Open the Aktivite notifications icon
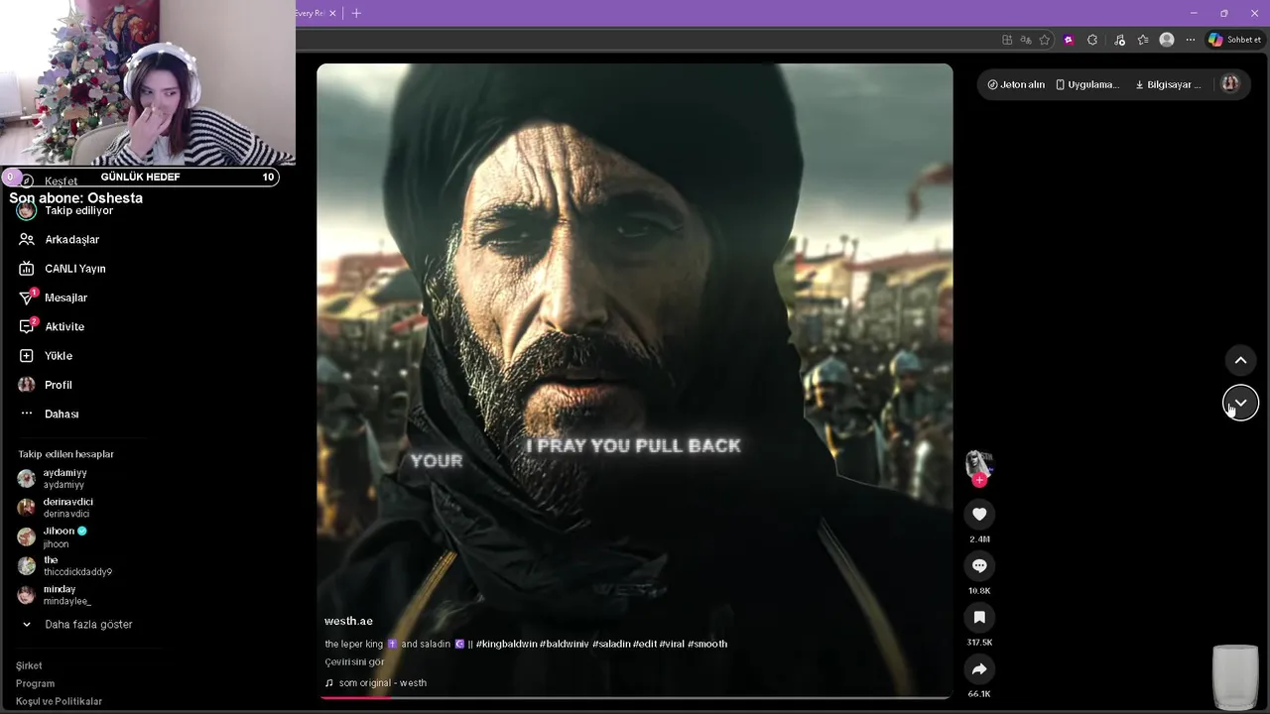Viewport: 1270px width, 714px height. [27, 326]
